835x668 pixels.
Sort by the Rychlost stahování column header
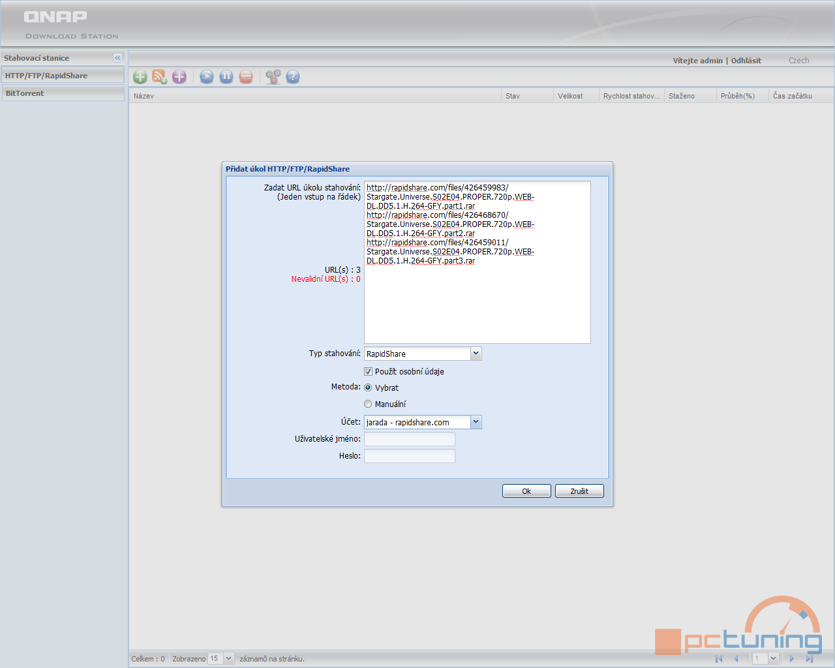(631, 96)
